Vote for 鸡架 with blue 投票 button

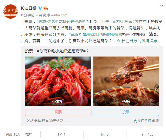[126, 112]
